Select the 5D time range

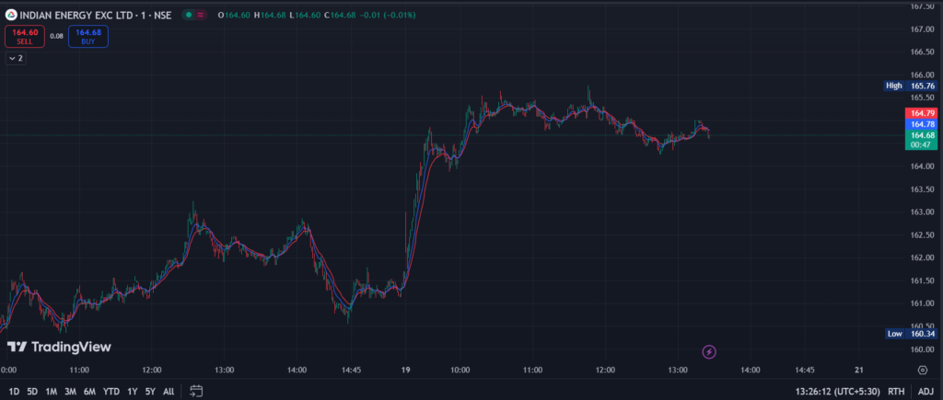32,392
